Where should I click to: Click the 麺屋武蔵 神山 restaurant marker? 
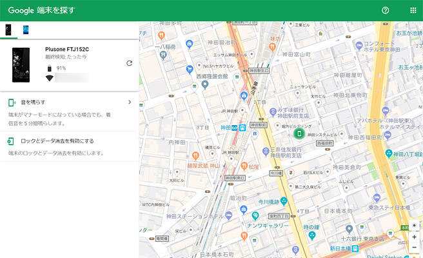(195, 155)
